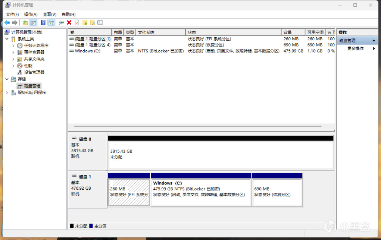Expand the 共享文件夹 node
Image resolution: width=381 pixels, height=240 pixels.
pyautogui.click(x=13, y=59)
